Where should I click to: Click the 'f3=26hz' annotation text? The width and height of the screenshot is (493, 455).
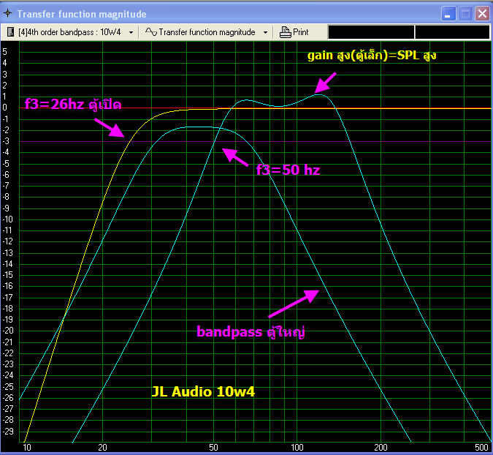pyautogui.click(x=54, y=104)
